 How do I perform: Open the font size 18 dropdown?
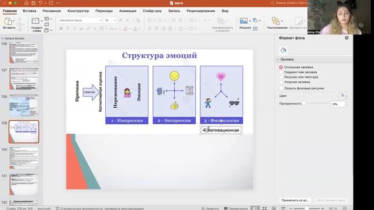[115, 20]
